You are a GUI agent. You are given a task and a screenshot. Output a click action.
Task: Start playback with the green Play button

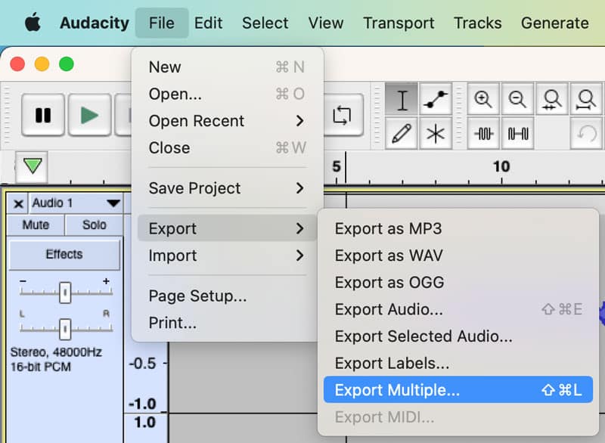click(89, 115)
